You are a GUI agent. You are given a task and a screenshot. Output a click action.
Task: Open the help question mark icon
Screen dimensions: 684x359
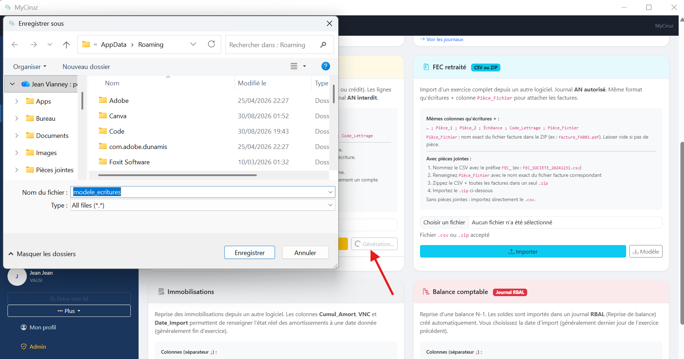pos(325,66)
